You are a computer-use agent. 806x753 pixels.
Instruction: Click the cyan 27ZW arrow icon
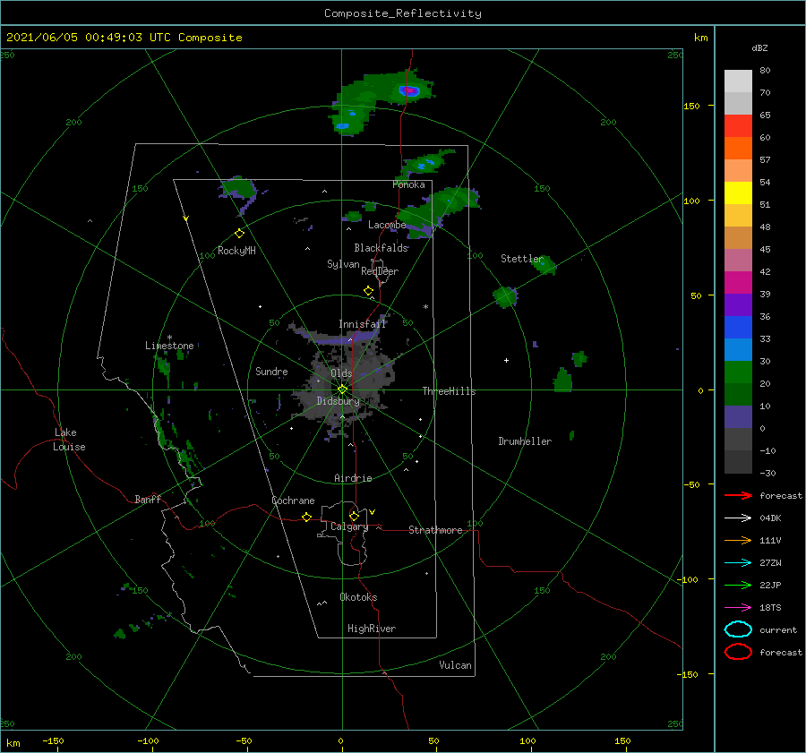(x=738, y=563)
